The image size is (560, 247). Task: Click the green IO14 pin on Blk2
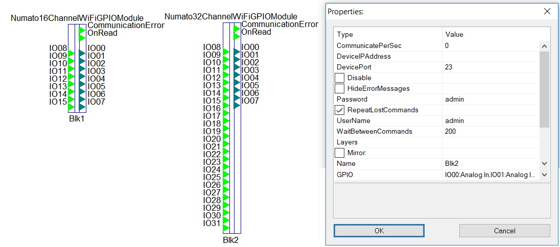click(x=226, y=97)
